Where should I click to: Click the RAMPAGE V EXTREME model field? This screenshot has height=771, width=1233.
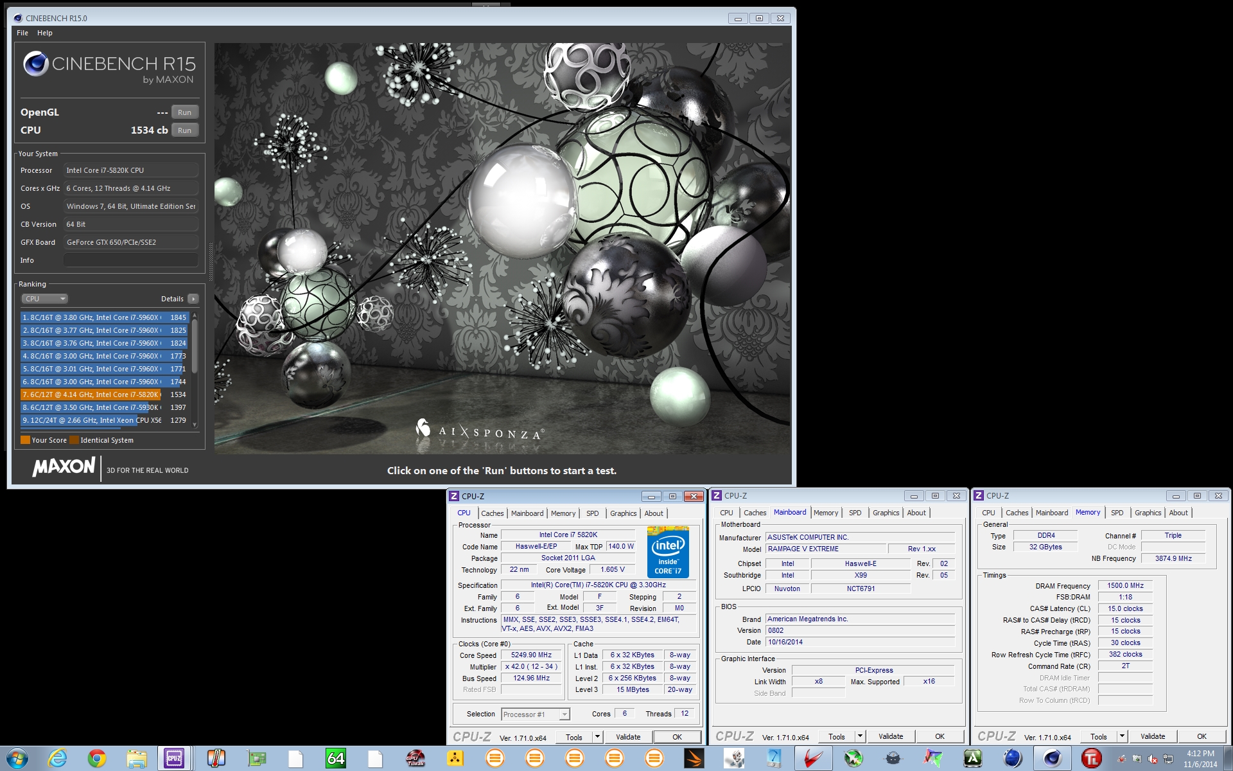pyautogui.click(x=826, y=549)
